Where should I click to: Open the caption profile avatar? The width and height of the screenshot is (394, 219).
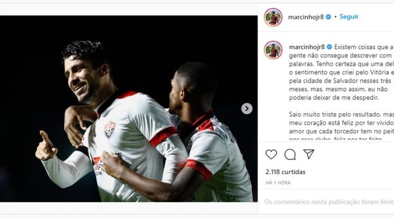click(273, 50)
